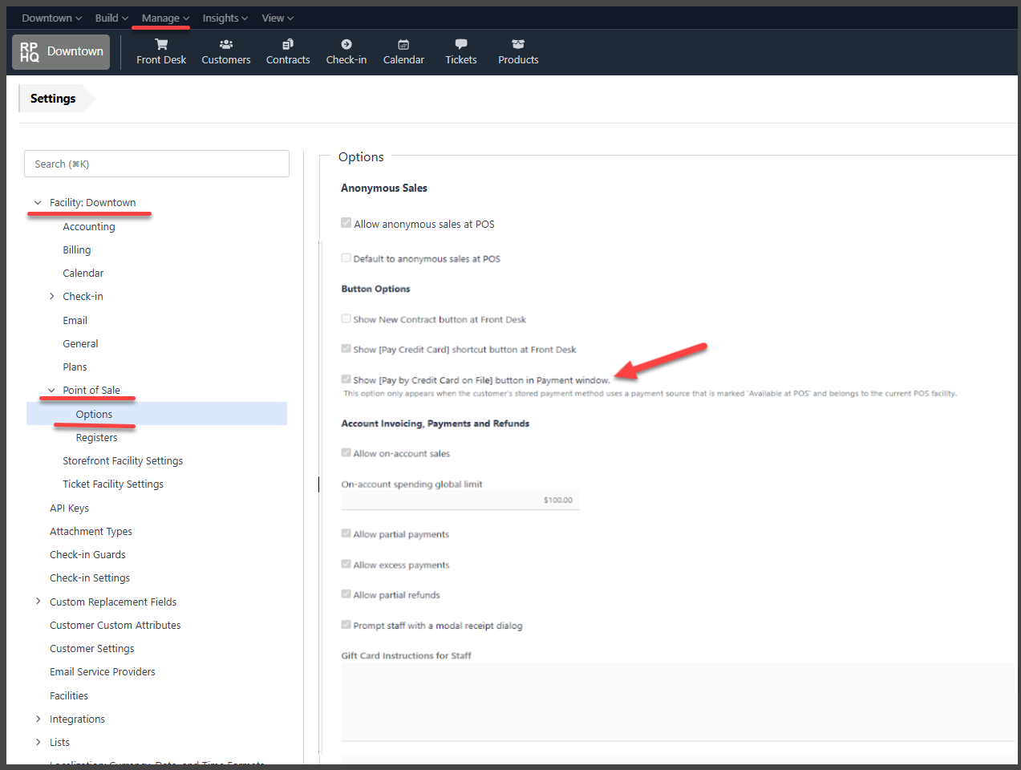This screenshot has width=1021, height=770.
Task: Expand the Check-in tree node chevron
Action: pos(52,297)
